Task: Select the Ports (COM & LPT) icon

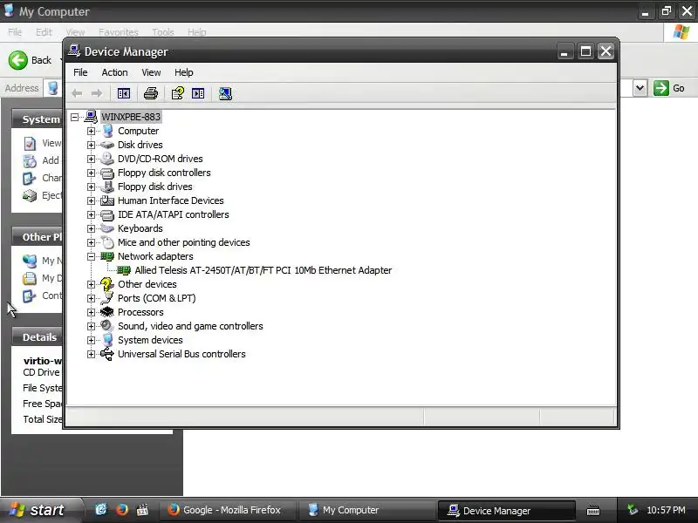Action: [106, 298]
